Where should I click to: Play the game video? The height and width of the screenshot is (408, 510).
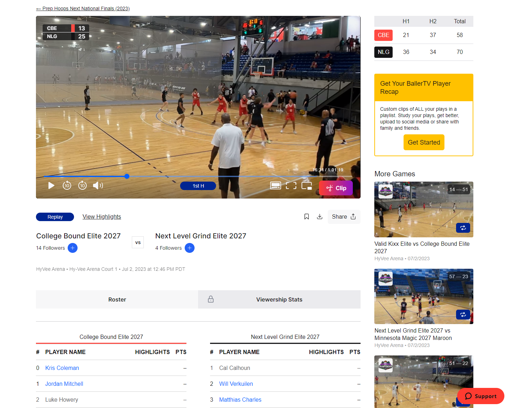point(51,185)
